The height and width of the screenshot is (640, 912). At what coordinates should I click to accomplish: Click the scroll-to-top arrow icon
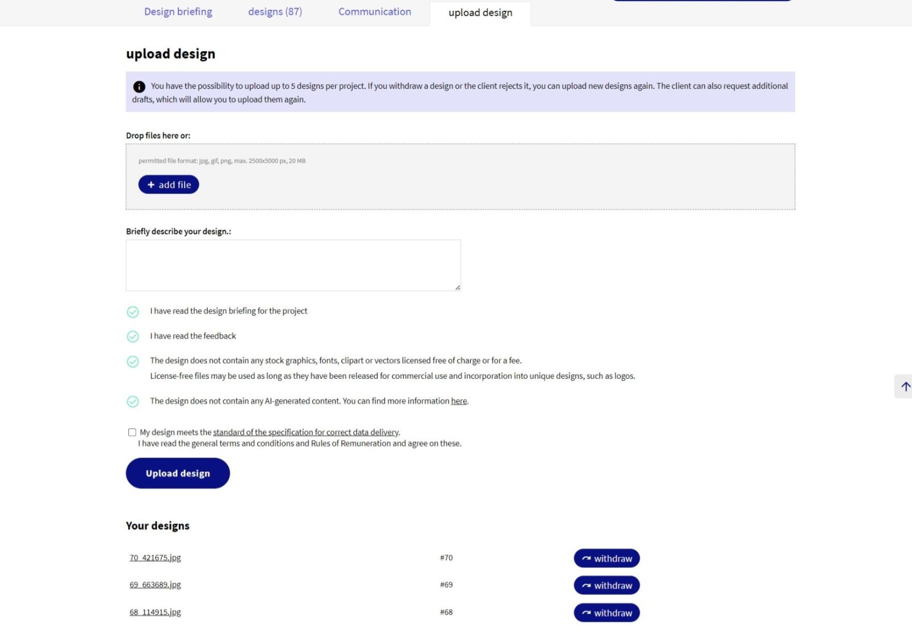point(905,387)
